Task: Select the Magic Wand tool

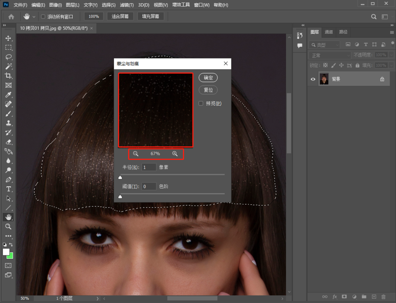Action: (8, 67)
